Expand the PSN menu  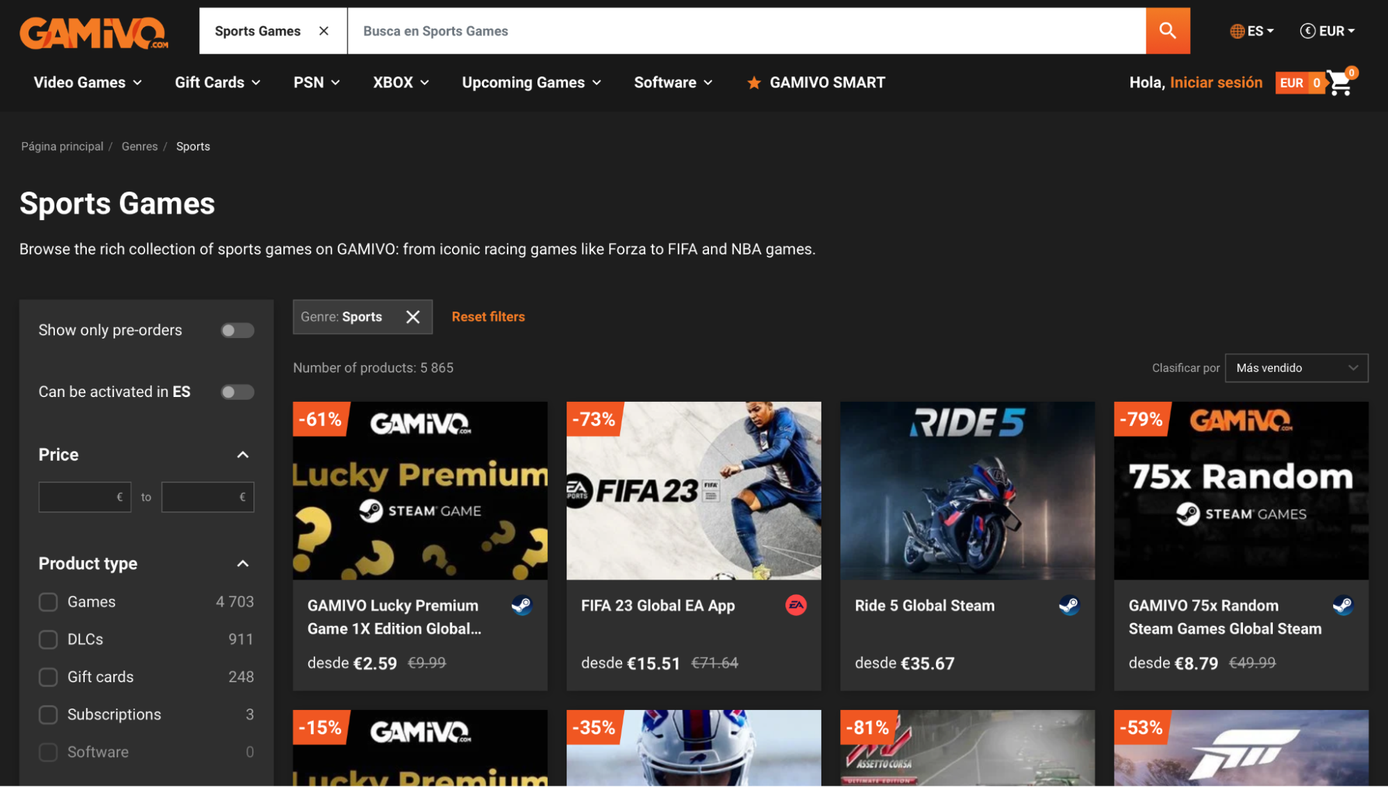point(317,83)
